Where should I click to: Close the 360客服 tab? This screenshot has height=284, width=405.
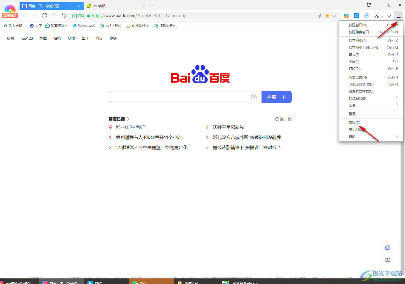tap(143, 6)
